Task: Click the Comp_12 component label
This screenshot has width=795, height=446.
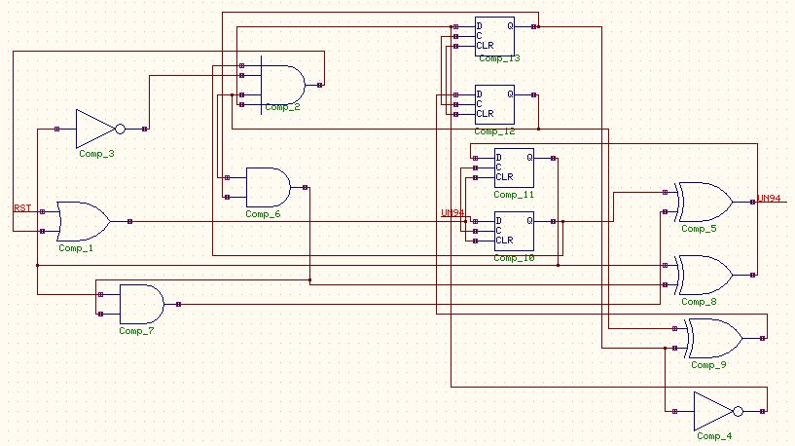Action: [x=494, y=131]
